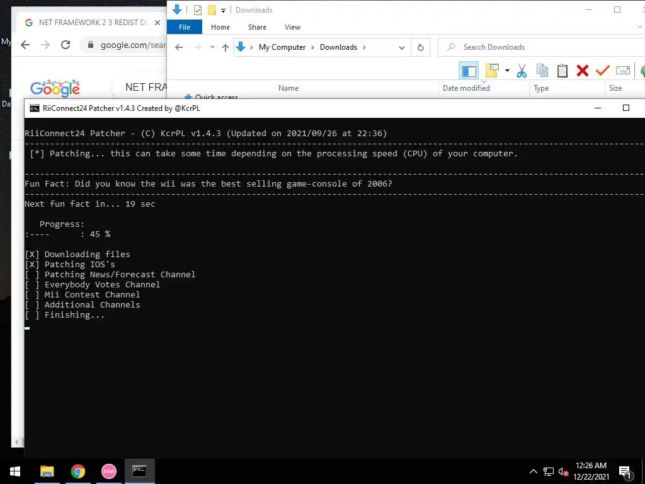Open RiiConnect24 Patcher window system menu icon
This screenshot has width=645, height=484.
point(35,108)
